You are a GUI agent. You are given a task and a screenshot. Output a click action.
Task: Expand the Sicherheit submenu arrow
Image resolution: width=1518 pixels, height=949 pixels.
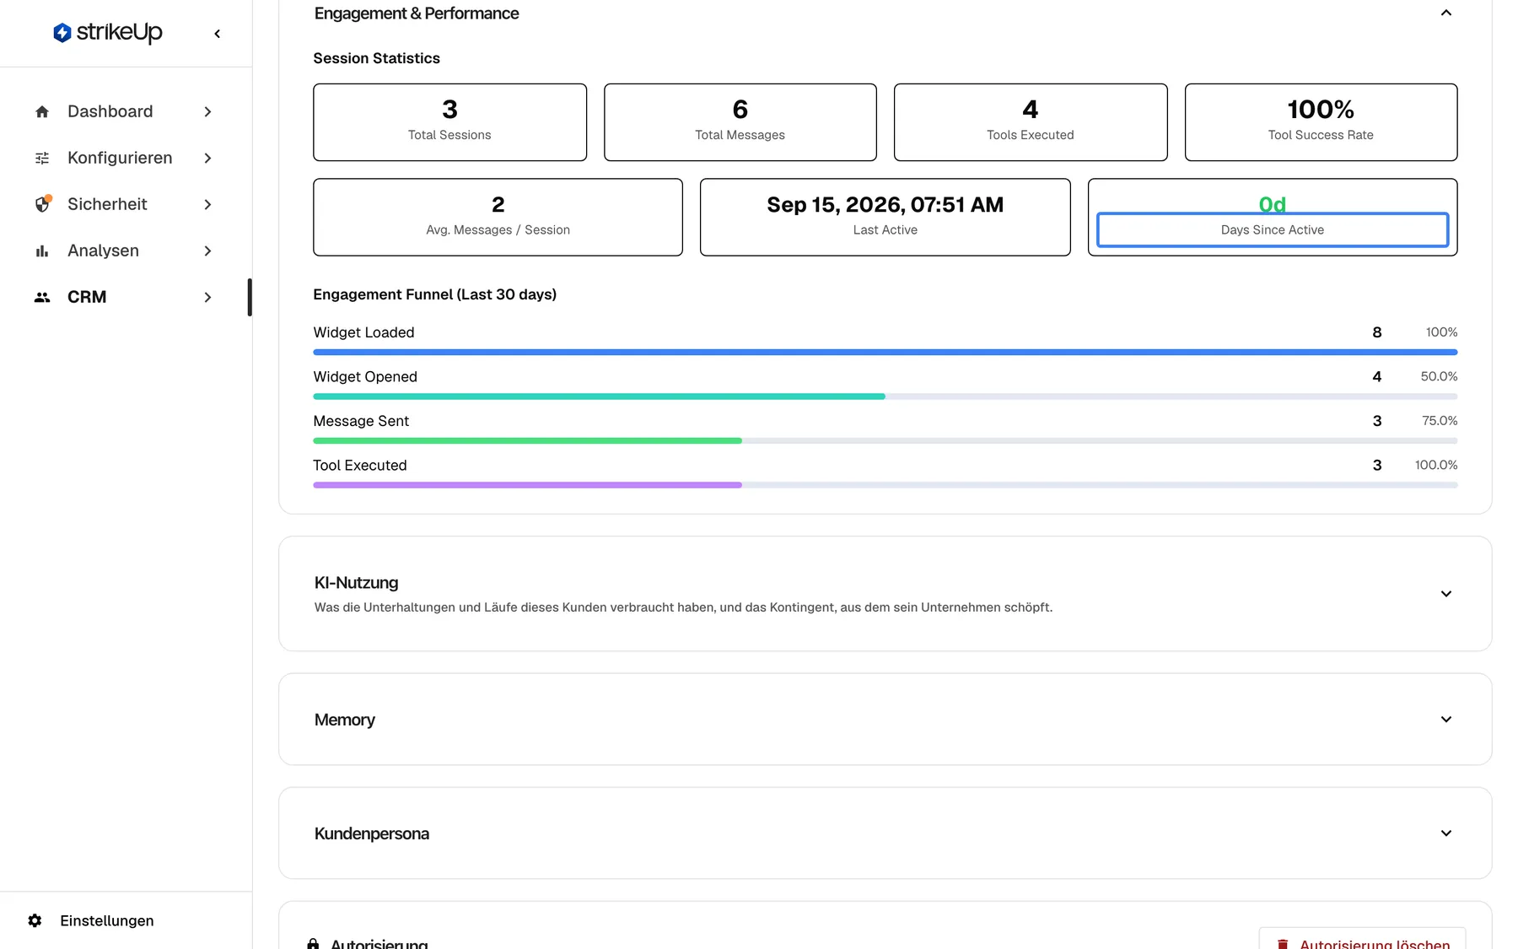(207, 204)
